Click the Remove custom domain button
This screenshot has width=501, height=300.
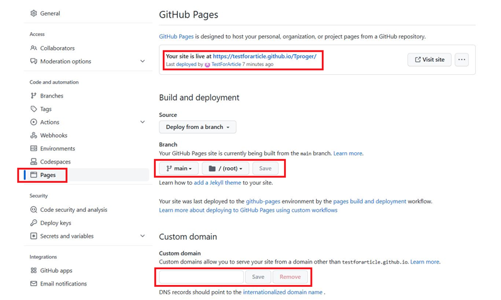(x=290, y=277)
